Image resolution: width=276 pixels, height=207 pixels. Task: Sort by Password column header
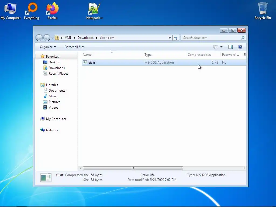click(x=231, y=55)
